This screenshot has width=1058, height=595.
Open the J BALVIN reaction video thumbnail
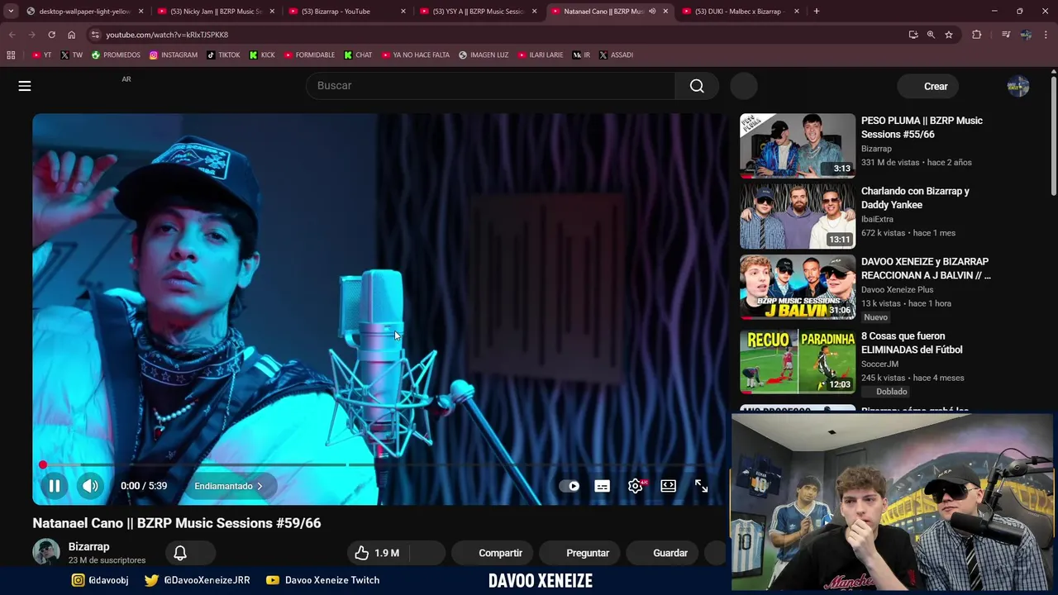[x=798, y=287]
